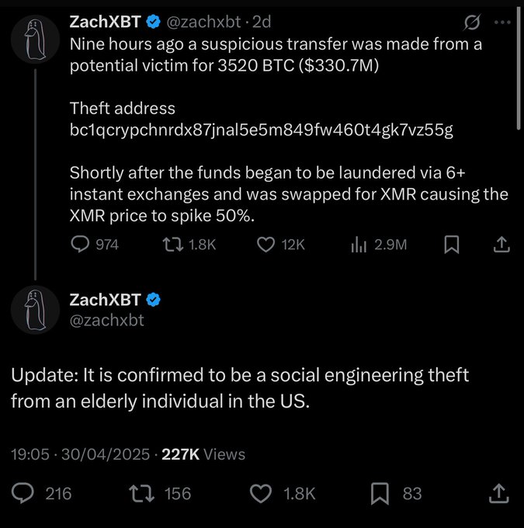Open the 2d timestamp on the top tweet
Screen dimensions: 524x528
[261, 19]
